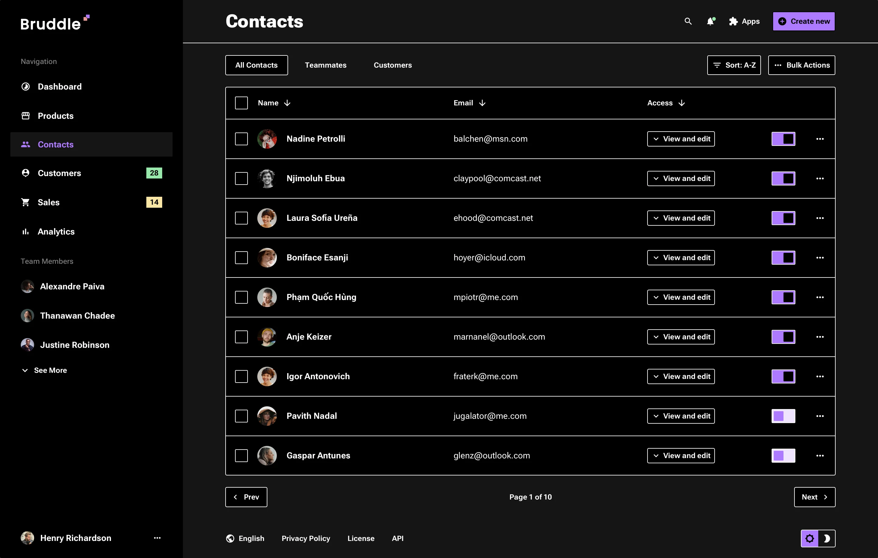
Task: Click the Create new button
Action: click(804, 21)
